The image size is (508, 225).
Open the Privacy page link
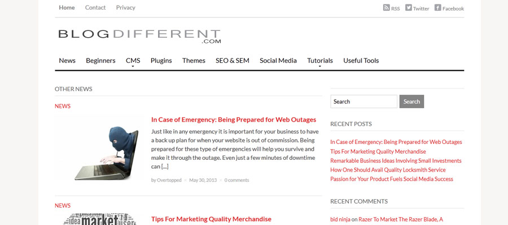point(126,7)
